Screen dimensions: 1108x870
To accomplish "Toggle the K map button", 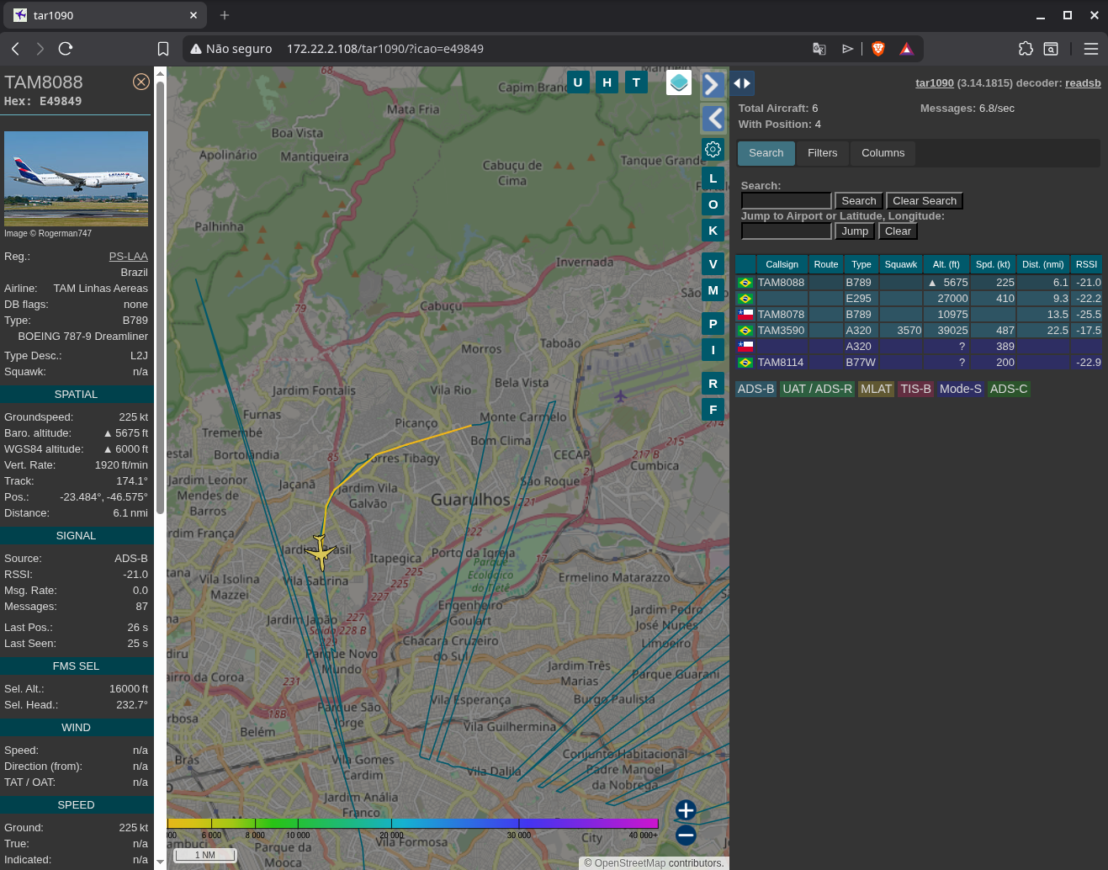I will click(713, 231).
